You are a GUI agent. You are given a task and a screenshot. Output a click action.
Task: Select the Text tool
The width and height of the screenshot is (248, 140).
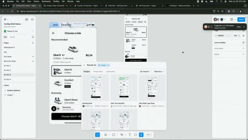(130, 135)
